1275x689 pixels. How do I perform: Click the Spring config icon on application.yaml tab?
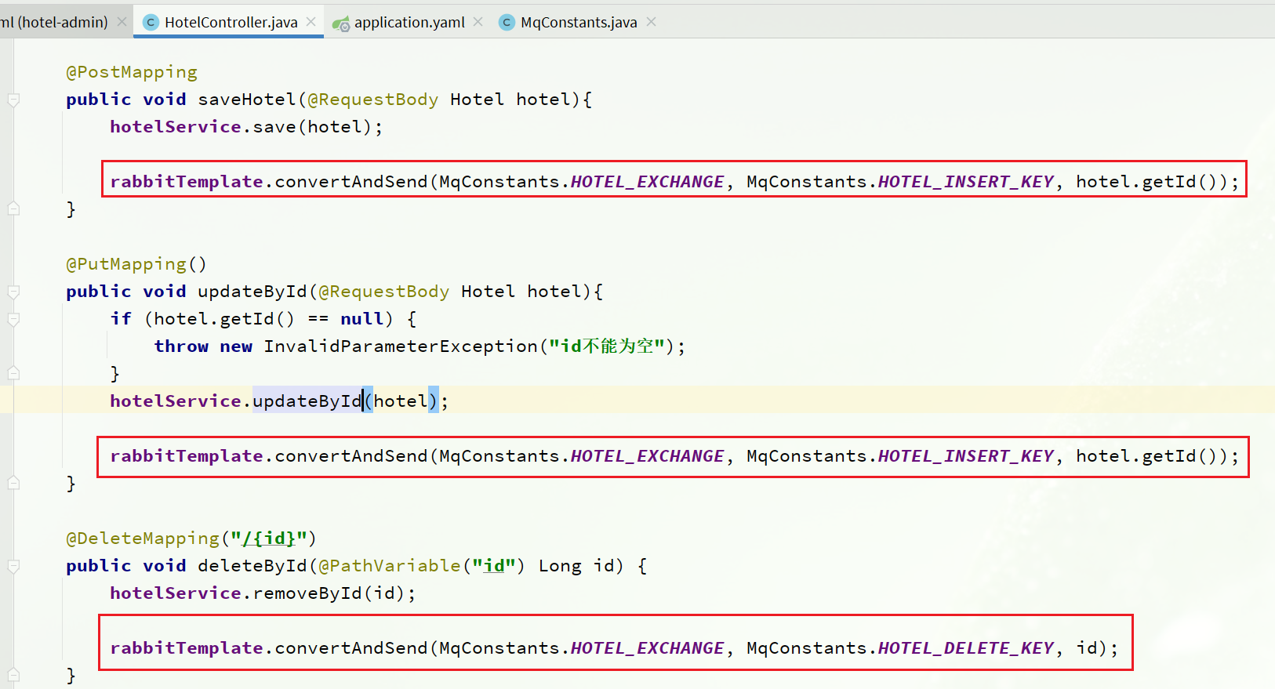[341, 24]
